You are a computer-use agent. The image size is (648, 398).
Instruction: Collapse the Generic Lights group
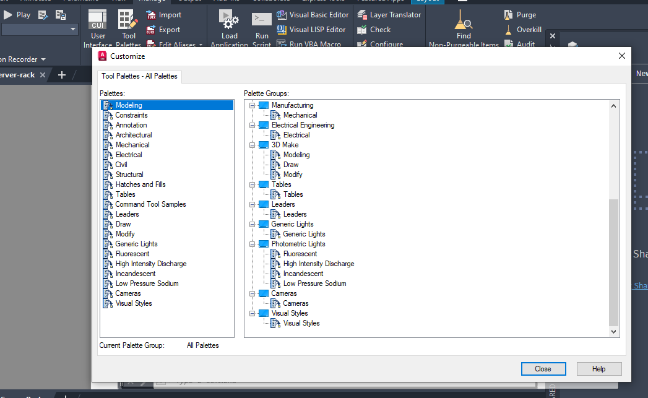click(x=252, y=225)
